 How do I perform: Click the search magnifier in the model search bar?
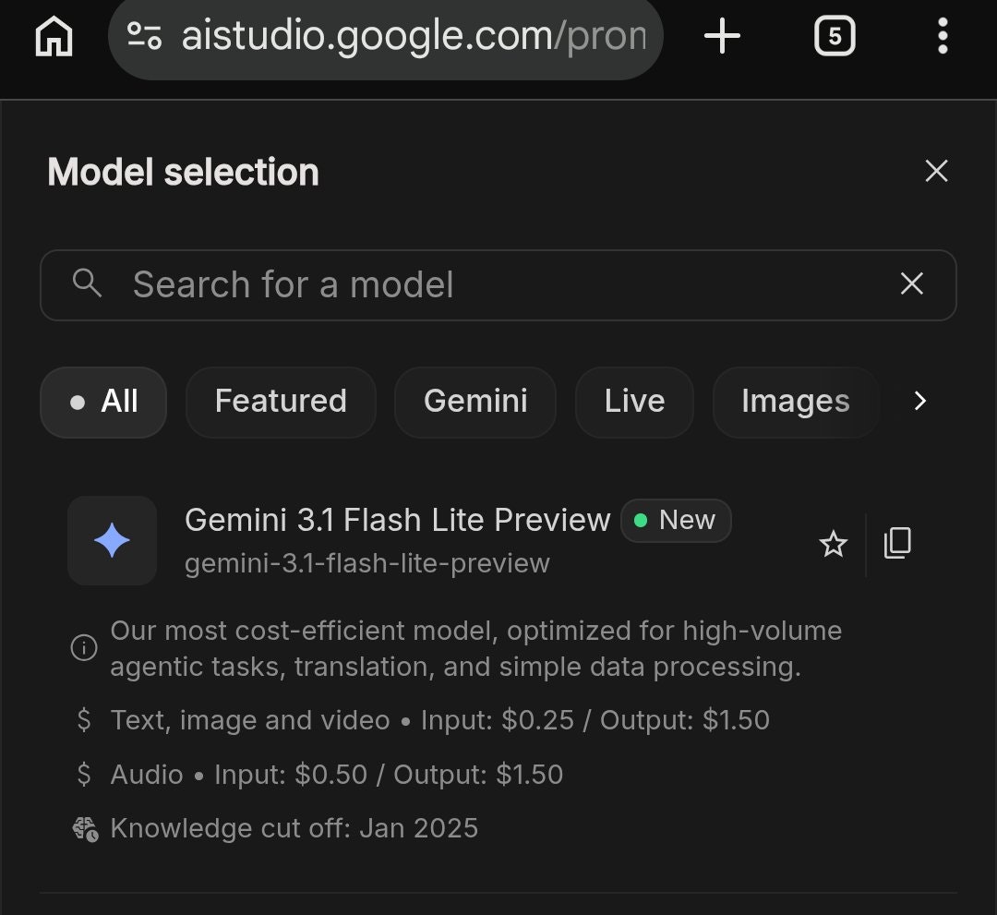tap(87, 284)
